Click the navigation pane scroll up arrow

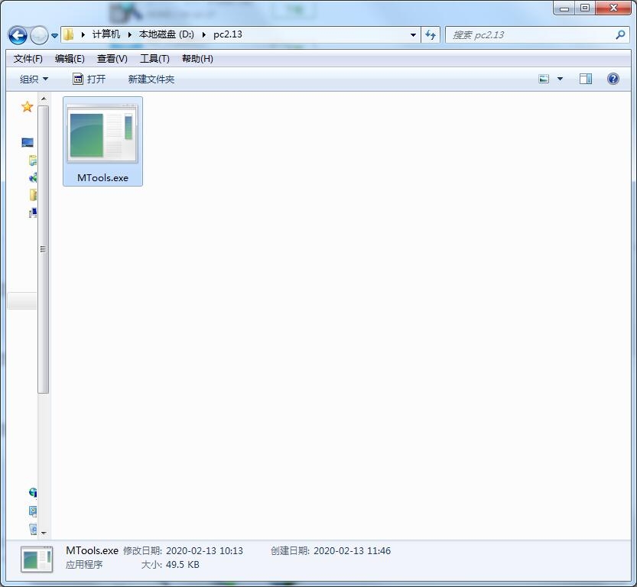[44, 99]
